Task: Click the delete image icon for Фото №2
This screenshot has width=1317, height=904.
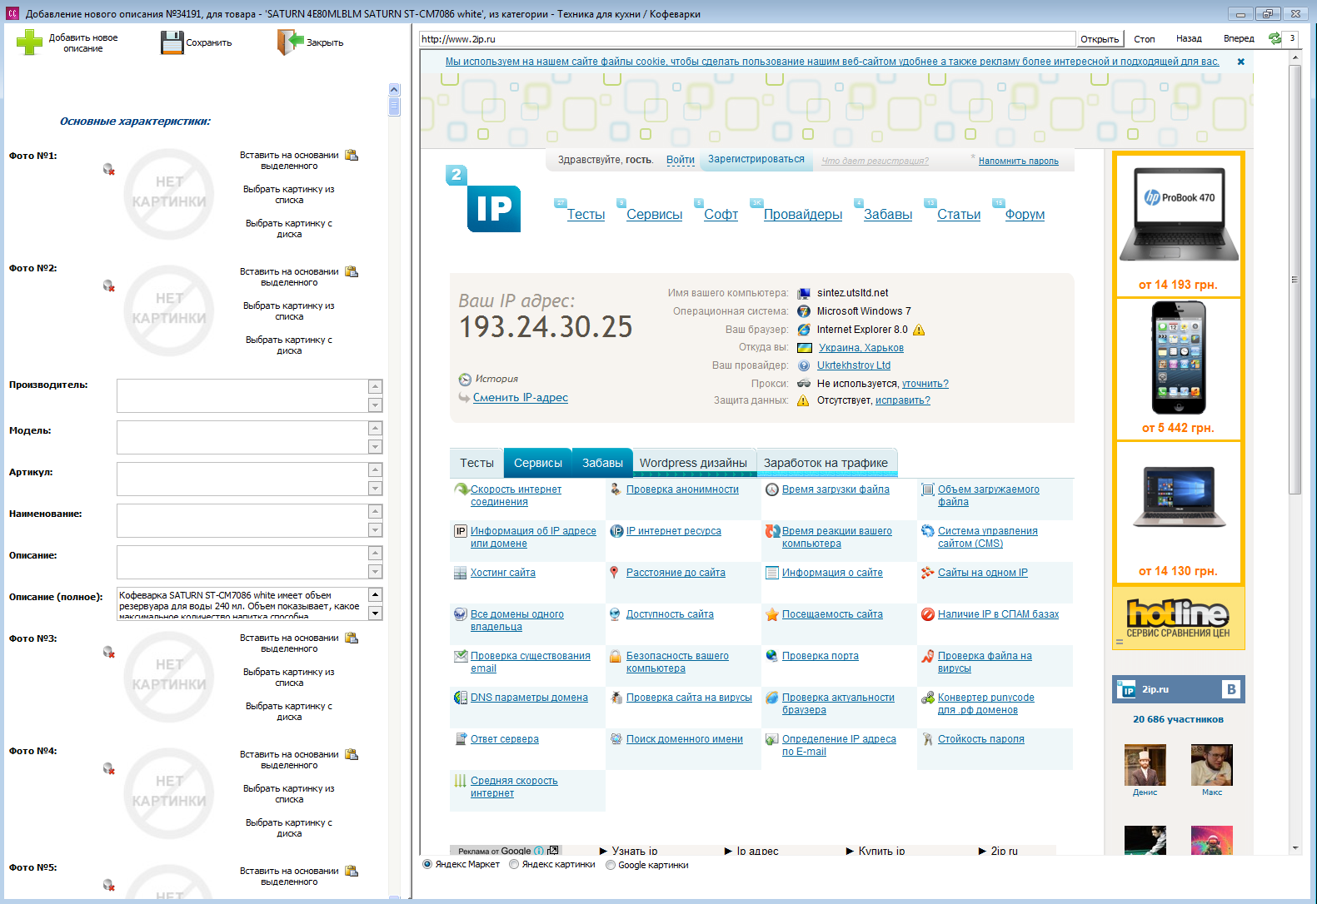Action: (108, 286)
